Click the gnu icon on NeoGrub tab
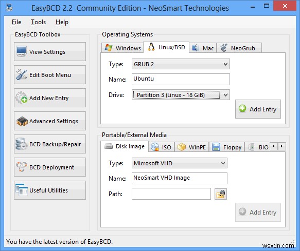The width and height of the screenshot is (300, 251). coord(224,48)
